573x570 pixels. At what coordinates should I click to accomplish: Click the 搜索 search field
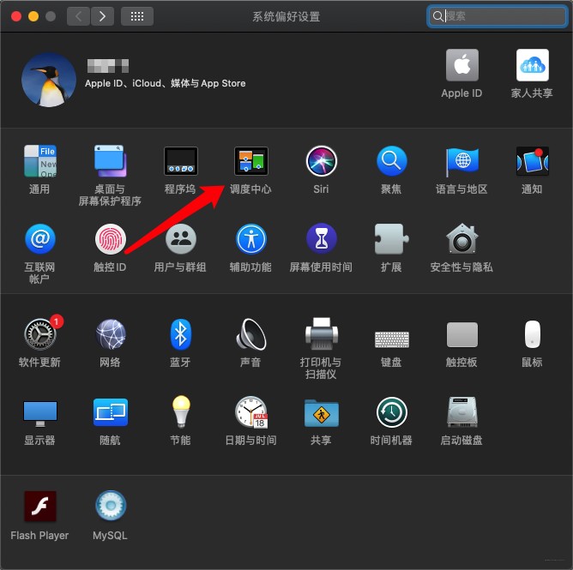coord(498,16)
